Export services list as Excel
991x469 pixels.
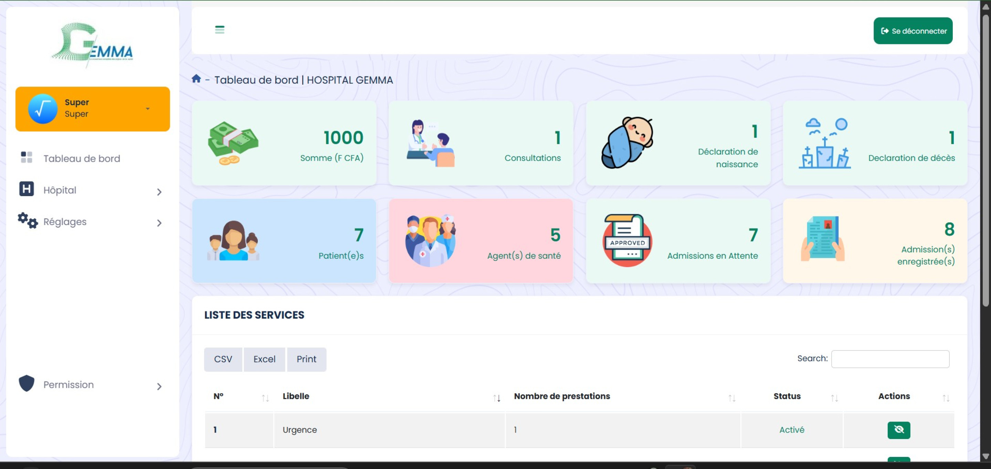264,359
